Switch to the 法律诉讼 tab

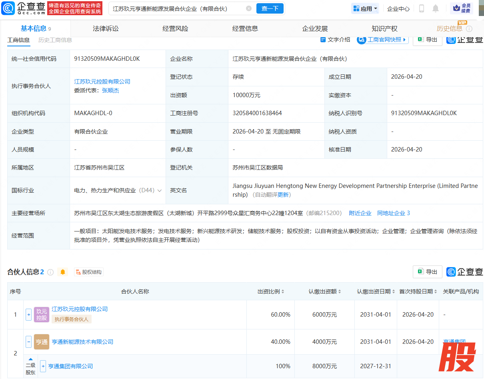[x=106, y=29]
